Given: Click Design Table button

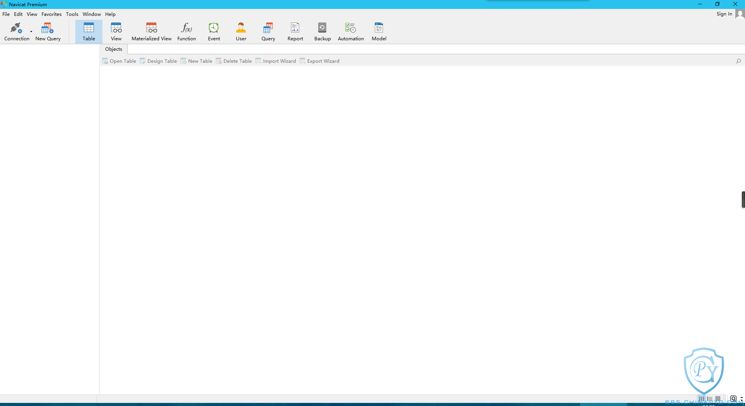Looking at the screenshot, I should pos(158,61).
